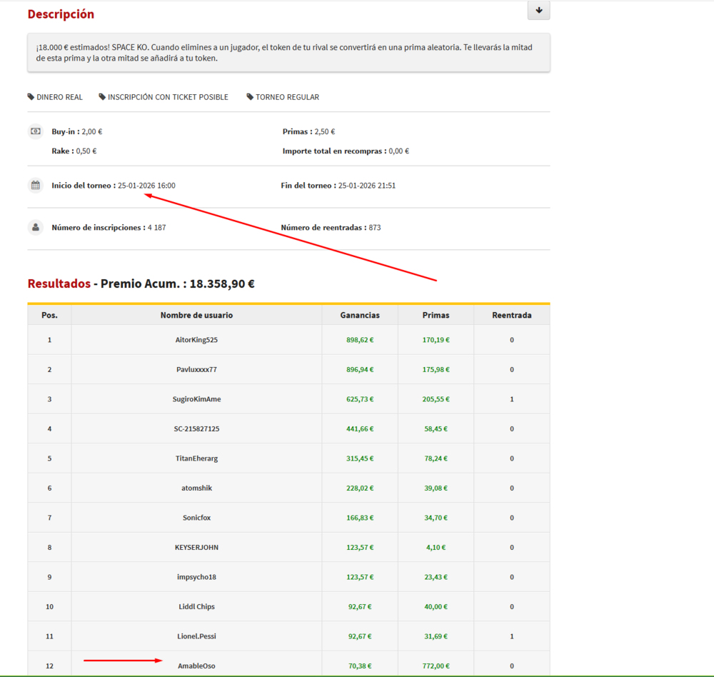
Task: Click calendar icon beside Inicio del torneo
Action: [35, 186]
